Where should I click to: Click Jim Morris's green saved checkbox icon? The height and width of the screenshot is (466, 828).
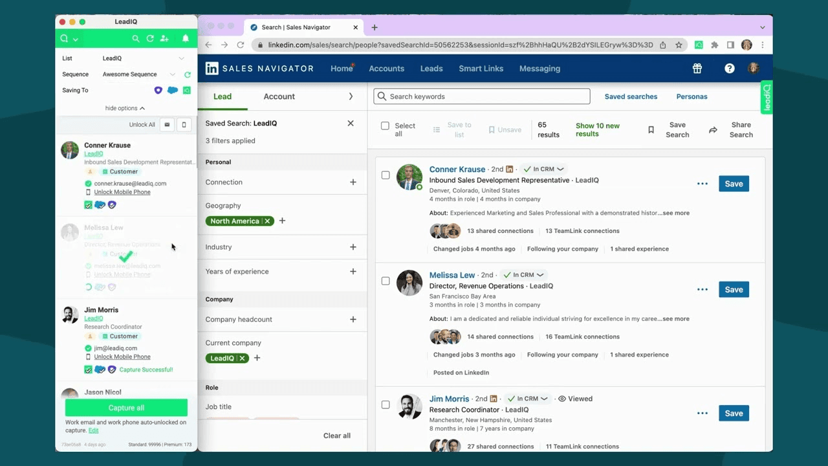(x=89, y=370)
